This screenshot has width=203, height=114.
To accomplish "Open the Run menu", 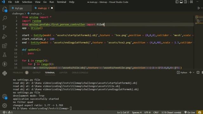I will (51, 2).
